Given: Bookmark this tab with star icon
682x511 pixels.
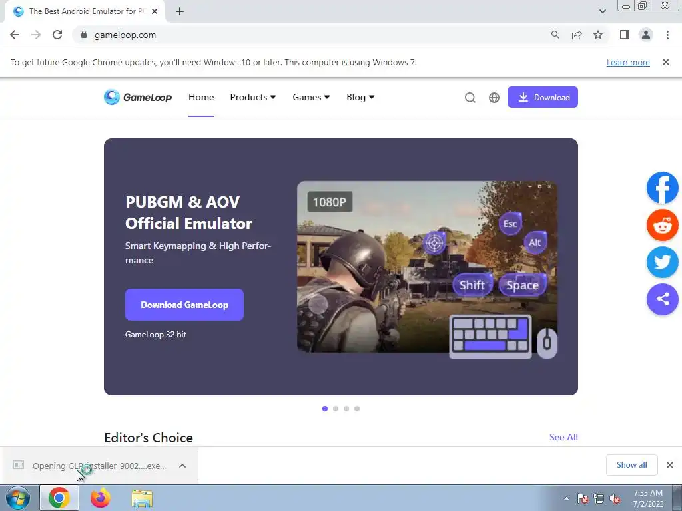Looking at the screenshot, I should point(598,35).
